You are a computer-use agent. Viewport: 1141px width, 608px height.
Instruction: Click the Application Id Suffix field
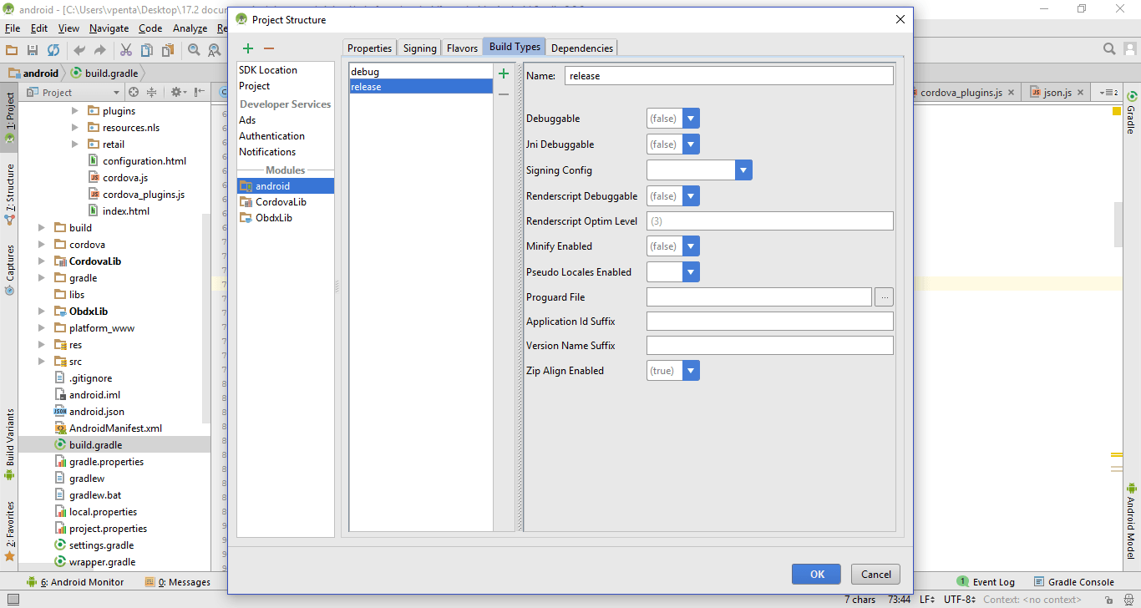(x=770, y=322)
